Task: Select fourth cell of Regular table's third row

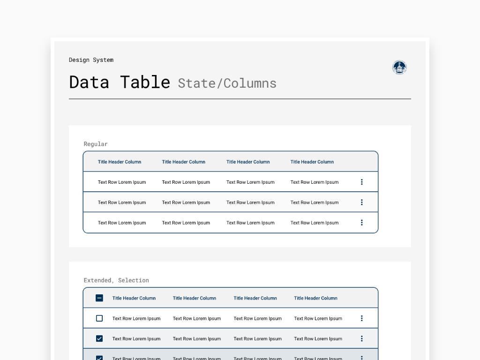Action: click(x=315, y=223)
